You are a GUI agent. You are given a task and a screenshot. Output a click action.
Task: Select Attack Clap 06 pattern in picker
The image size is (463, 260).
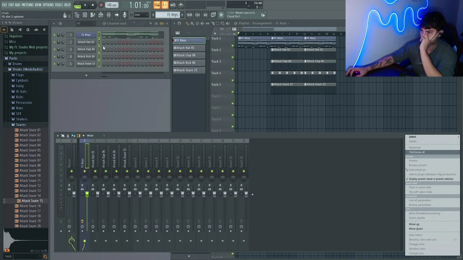[x=189, y=55]
